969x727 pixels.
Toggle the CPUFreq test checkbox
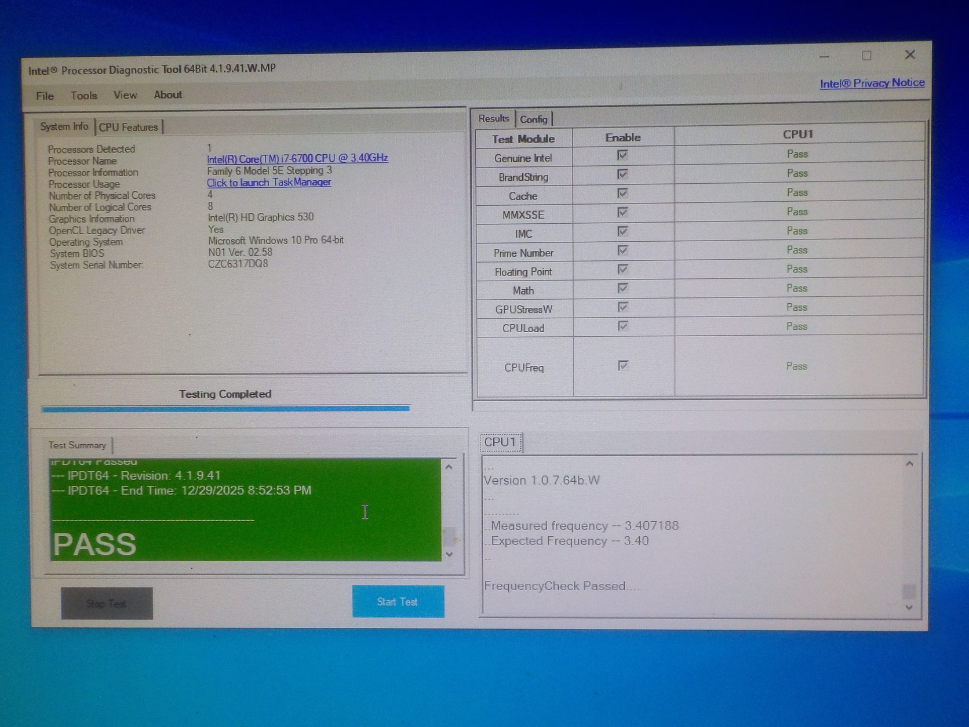coord(622,365)
